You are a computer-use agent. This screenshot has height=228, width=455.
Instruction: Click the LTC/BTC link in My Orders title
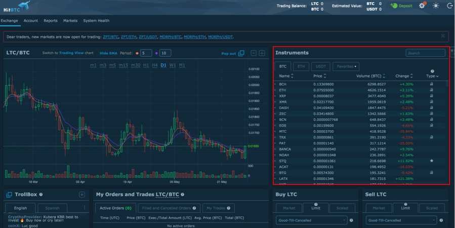168,195
